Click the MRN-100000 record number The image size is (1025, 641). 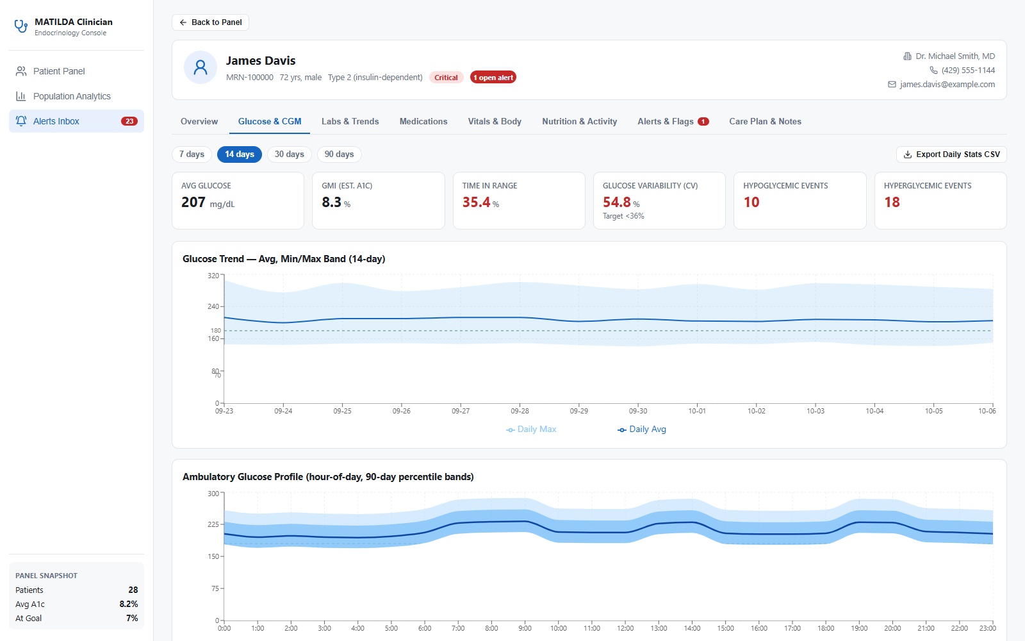coord(250,78)
